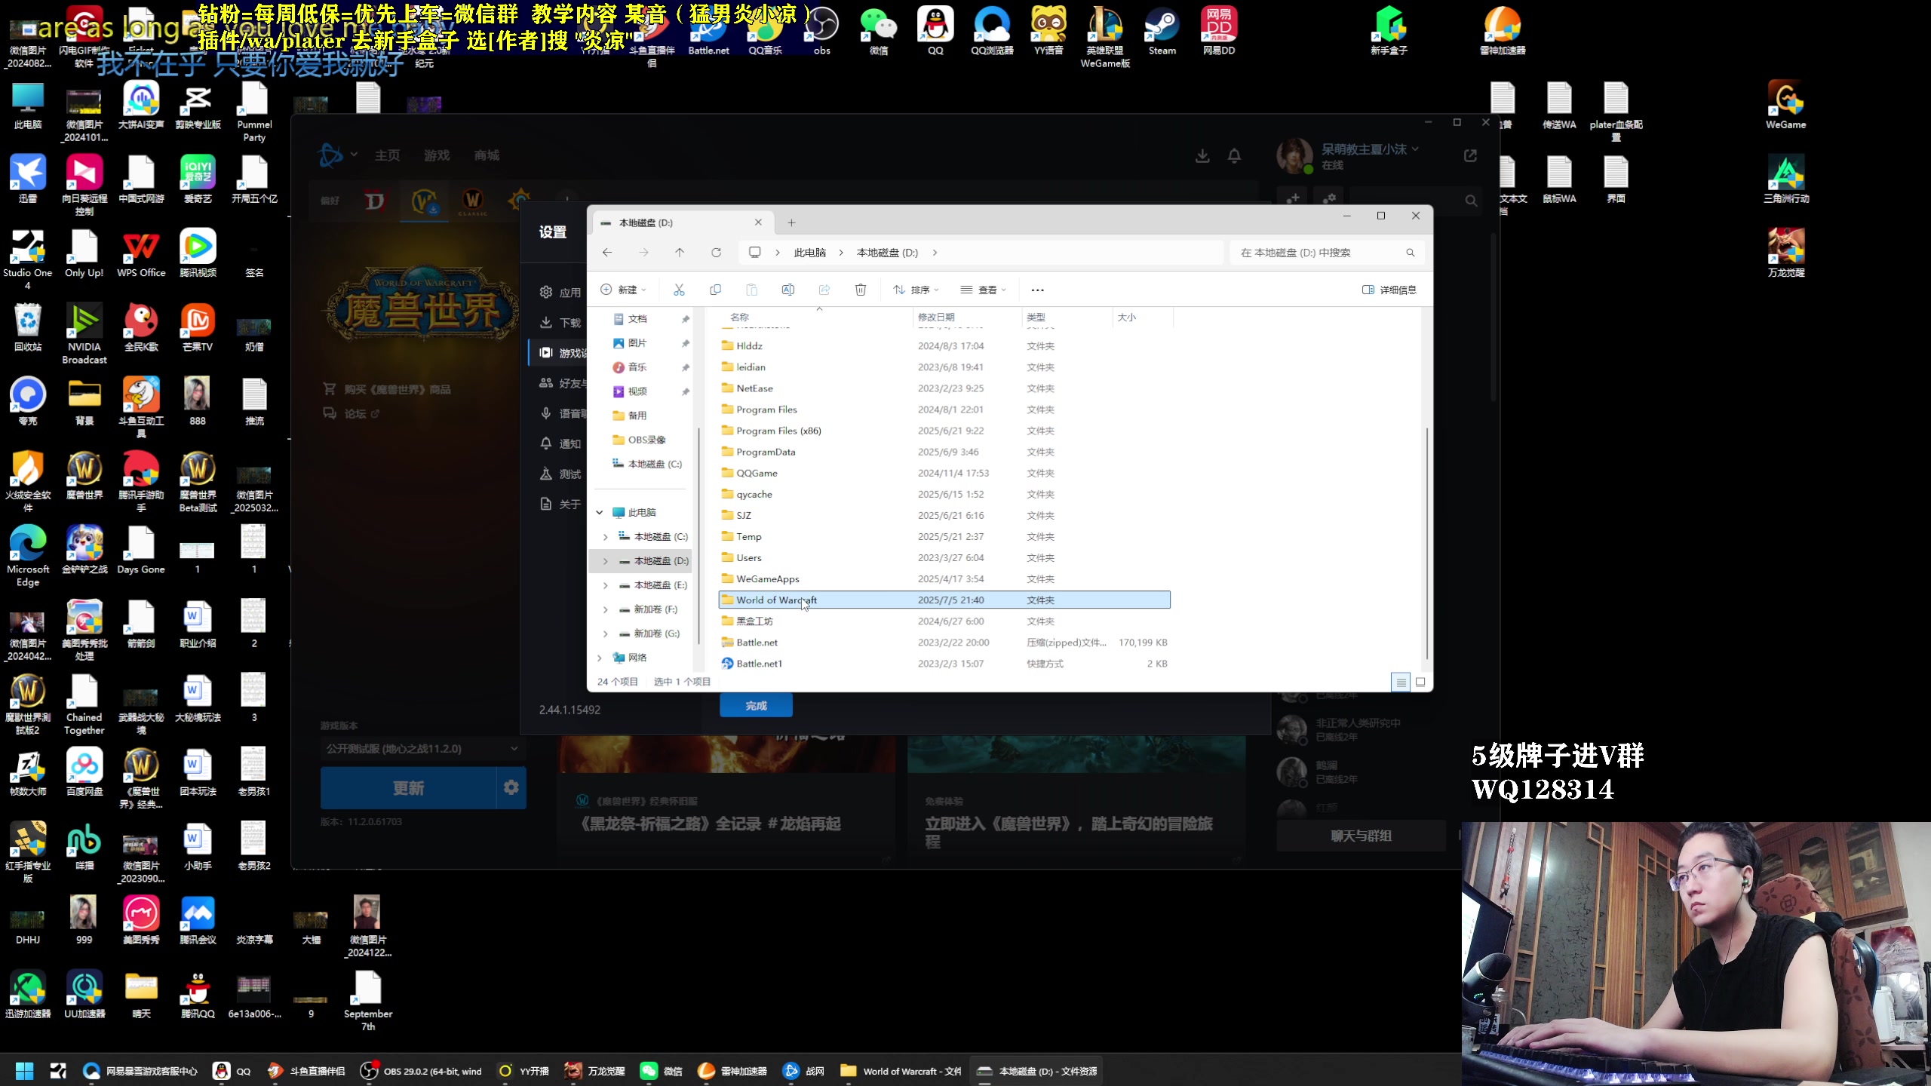Select the Program Files (x86) folder
The width and height of the screenshot is (1931, 1086).
[x=944, y=431]
